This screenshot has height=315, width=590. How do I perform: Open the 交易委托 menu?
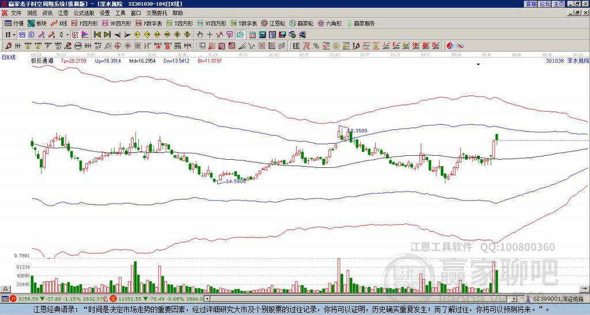pos(157,13)
